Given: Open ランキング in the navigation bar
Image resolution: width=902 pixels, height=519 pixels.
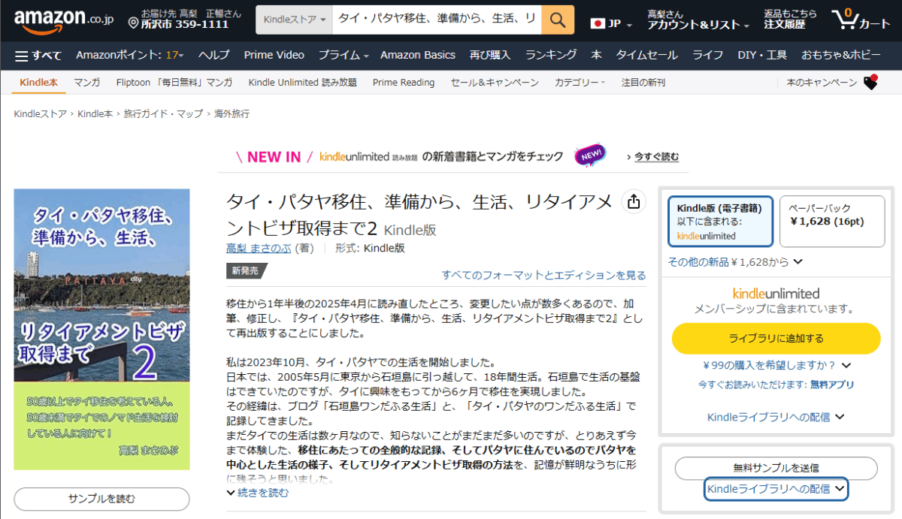Looking at the screenshot, I should [551, 55].
